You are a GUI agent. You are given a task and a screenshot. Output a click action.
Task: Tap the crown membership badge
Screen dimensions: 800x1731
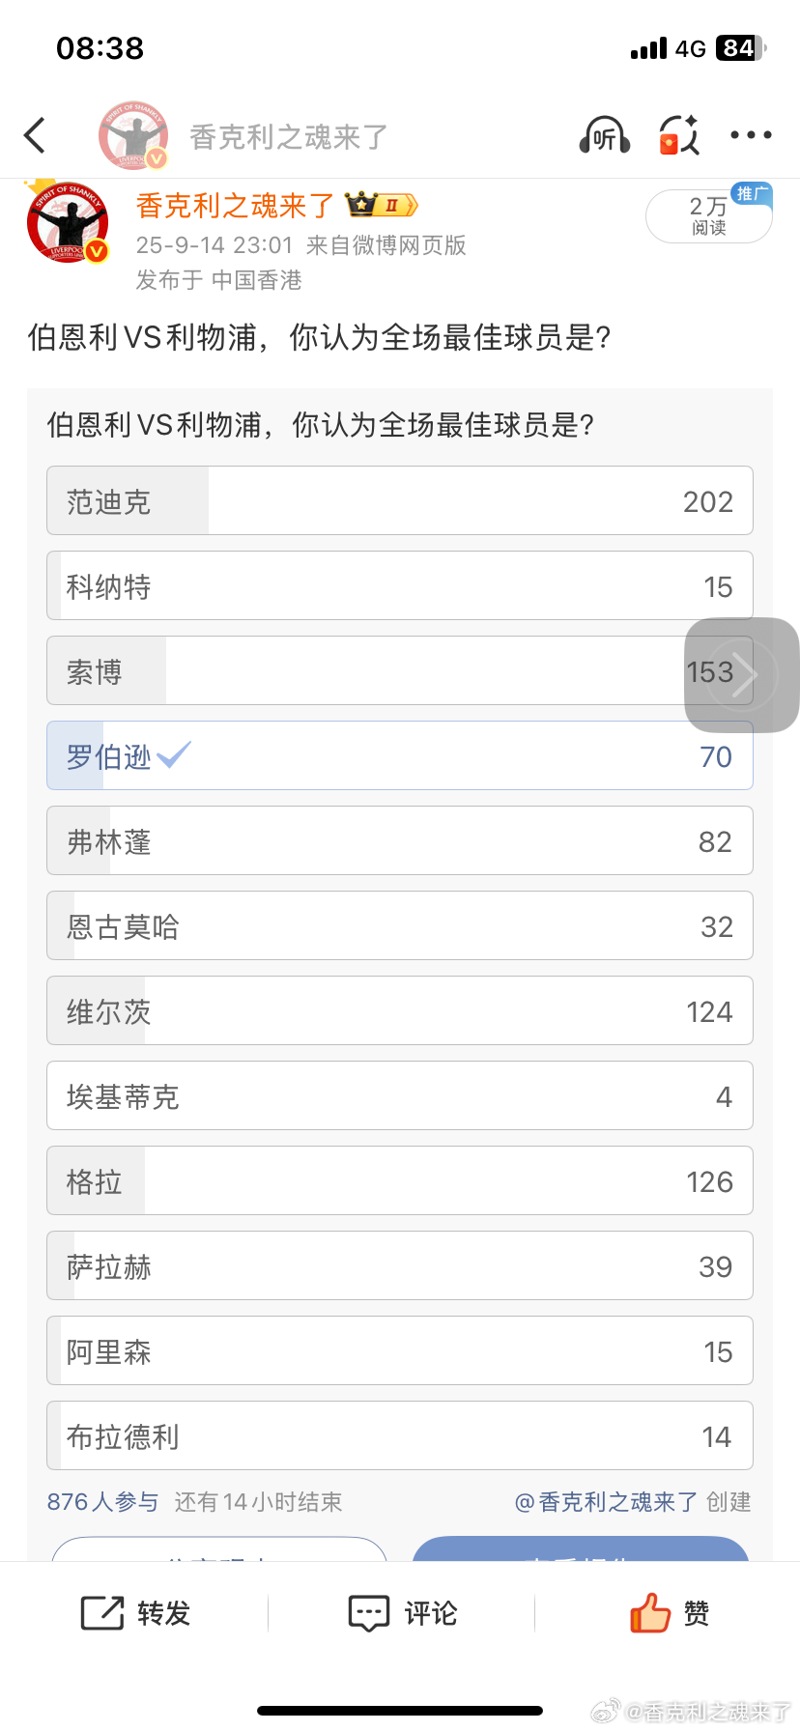pos(382,205)
